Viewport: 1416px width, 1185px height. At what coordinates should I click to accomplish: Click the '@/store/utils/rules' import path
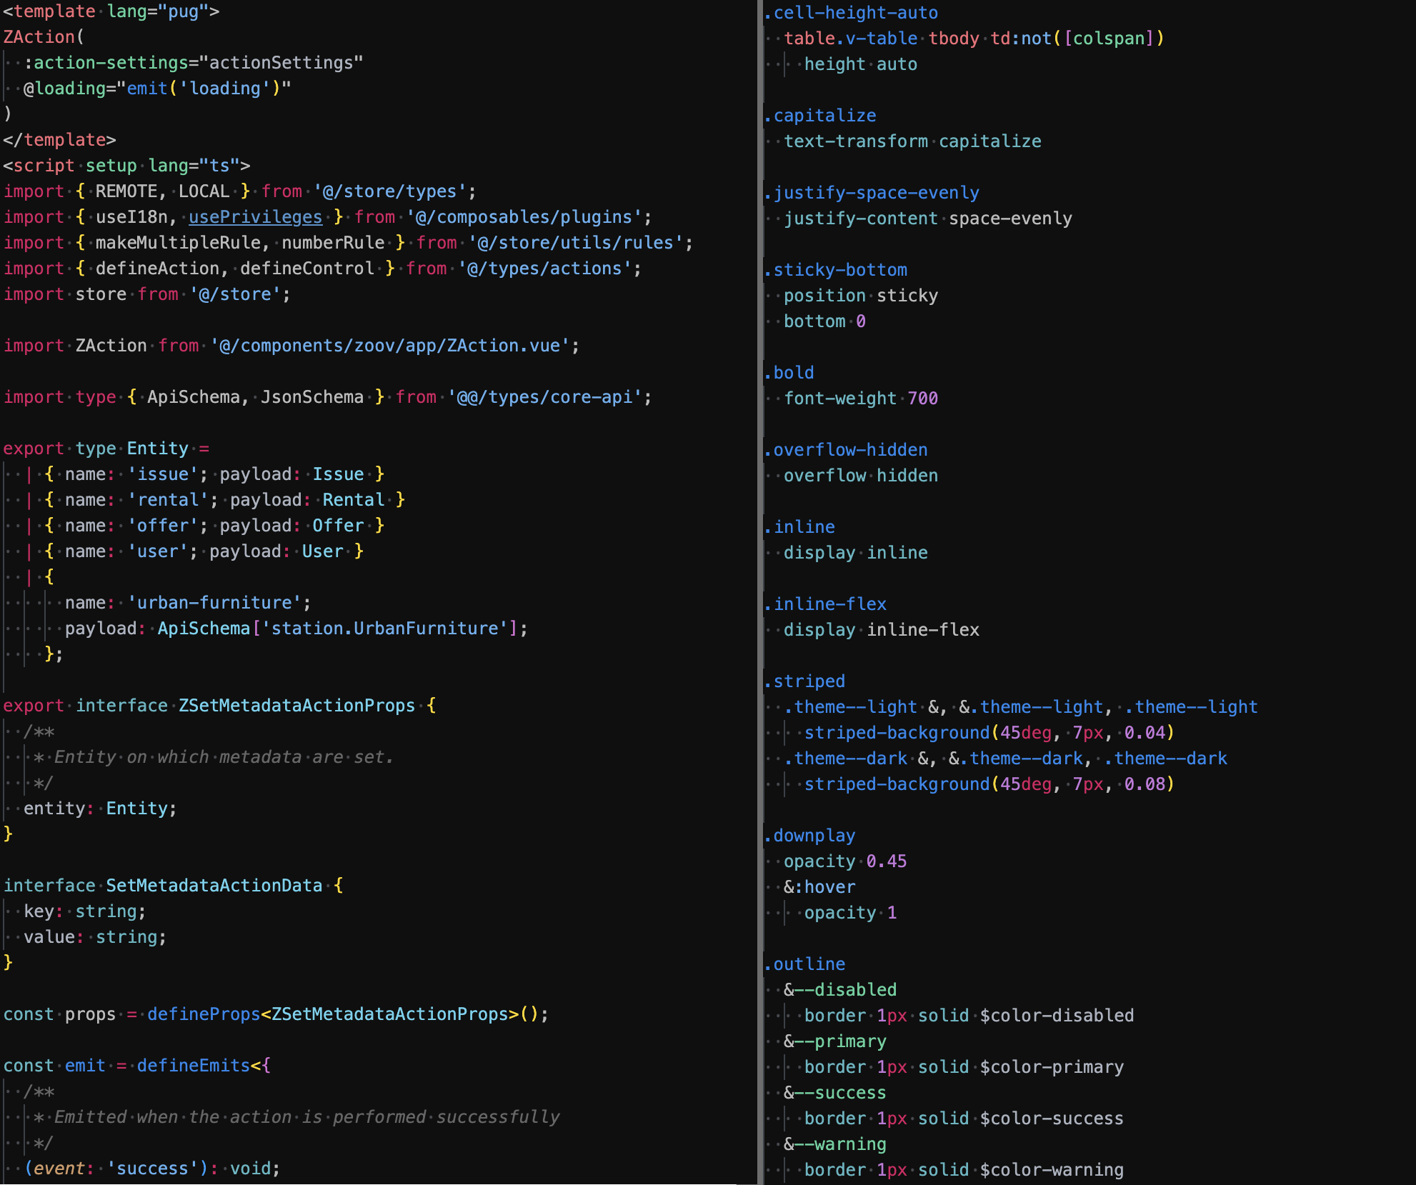(x=575, y=243)
